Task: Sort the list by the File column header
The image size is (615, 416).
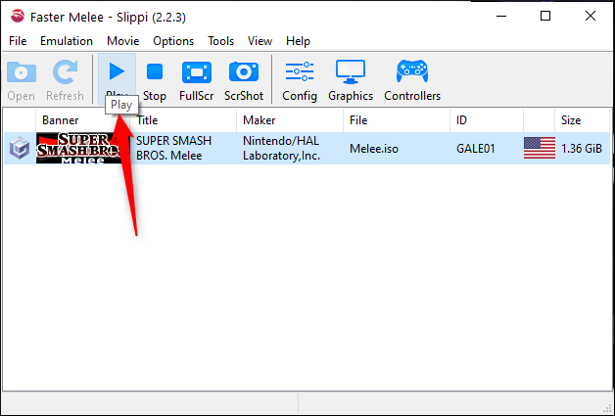Action: [397, 120]
